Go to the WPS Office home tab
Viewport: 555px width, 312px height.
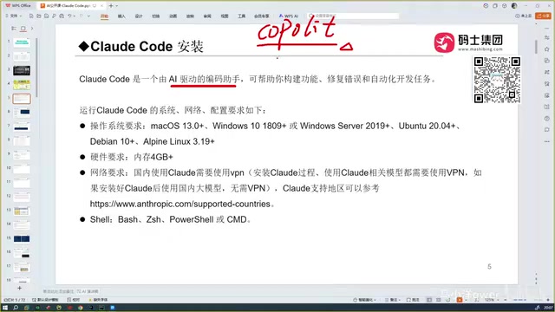[x=18, y=6]
